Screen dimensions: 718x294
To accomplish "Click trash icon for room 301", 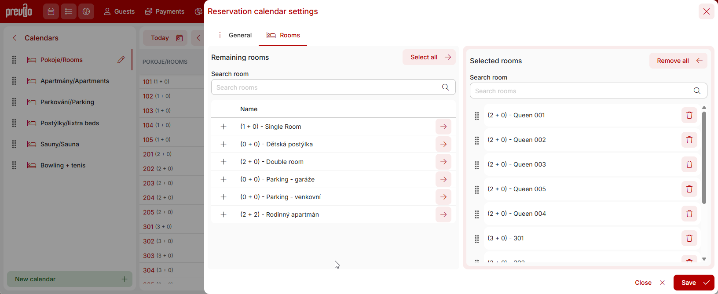I will [689, 238].
